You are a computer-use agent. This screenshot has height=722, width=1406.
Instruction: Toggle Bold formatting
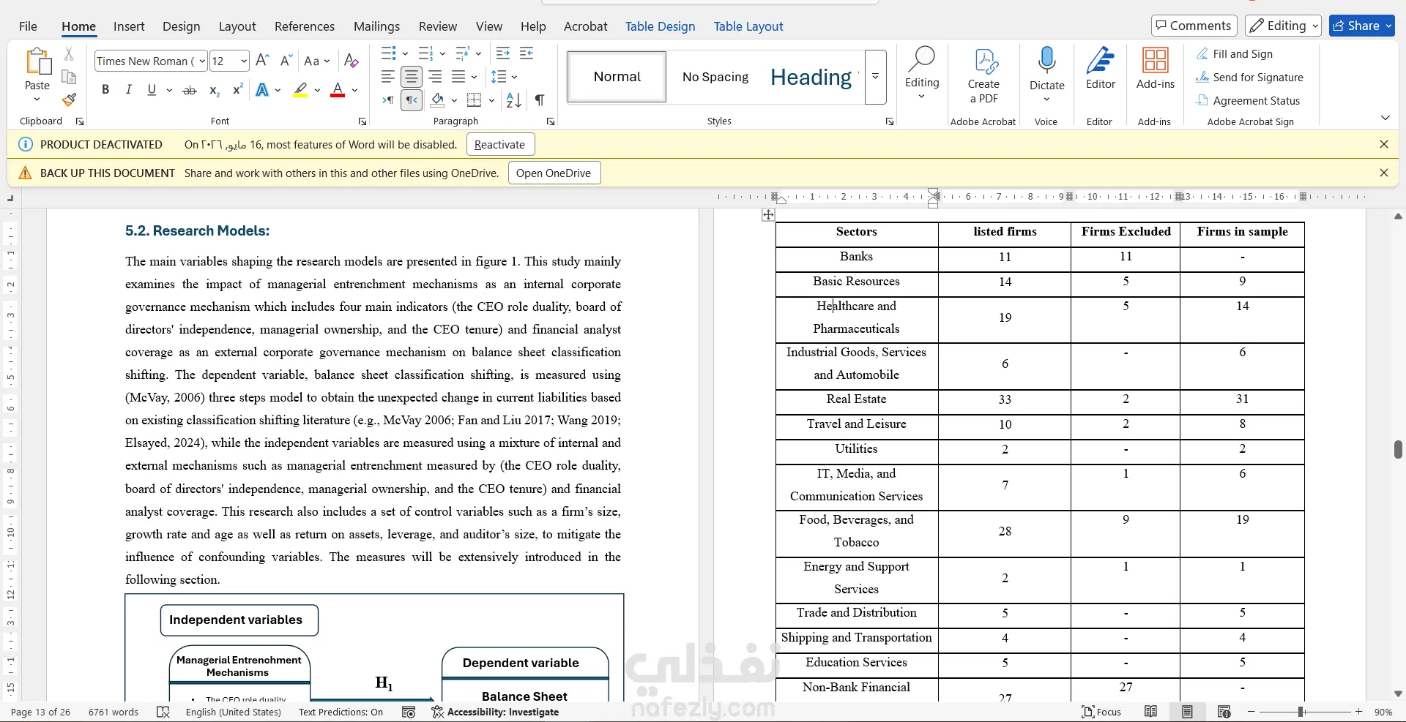[x=105, y=90]
